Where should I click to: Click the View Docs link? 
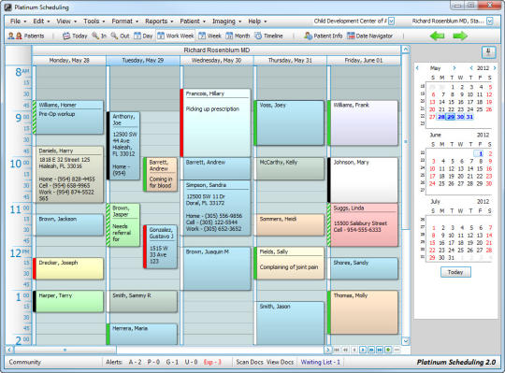(x=281, y=362)
